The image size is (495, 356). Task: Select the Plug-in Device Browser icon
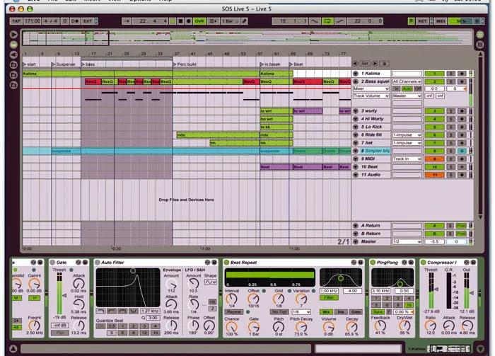click(x=13, y=54)
